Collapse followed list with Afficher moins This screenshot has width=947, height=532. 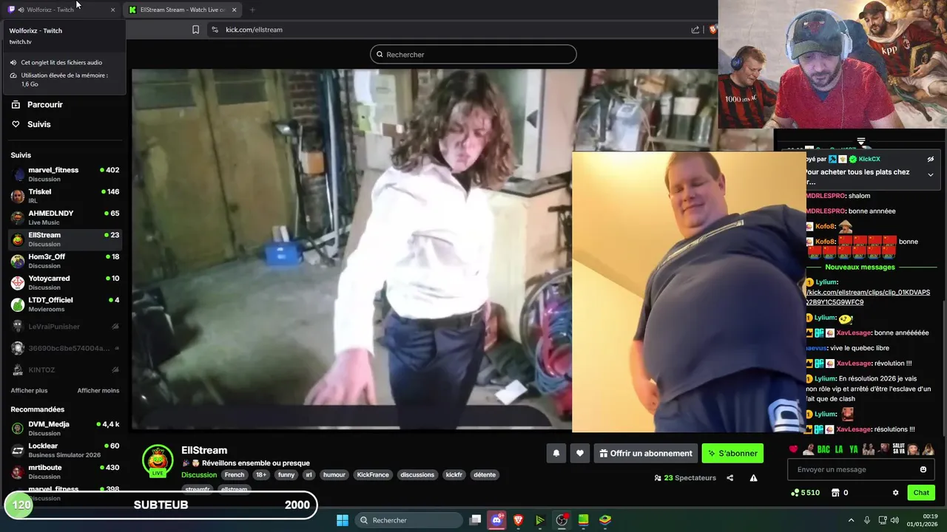98,390
